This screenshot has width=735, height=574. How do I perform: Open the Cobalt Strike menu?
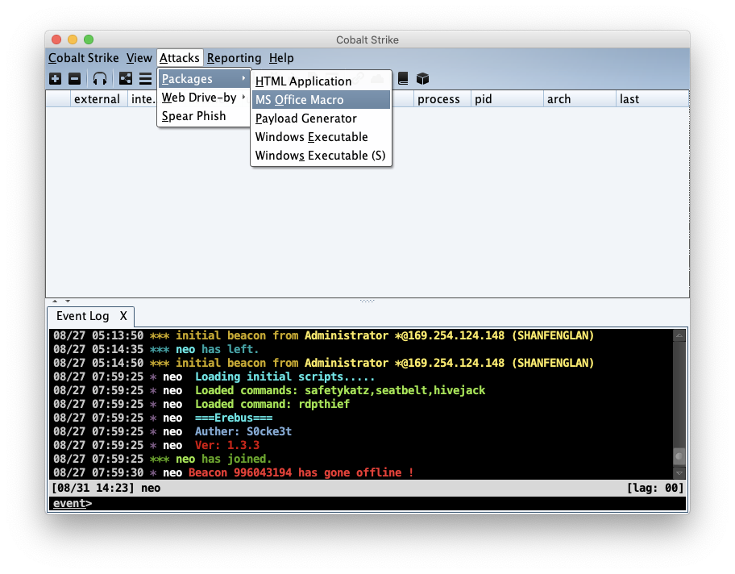coord(84,58)
